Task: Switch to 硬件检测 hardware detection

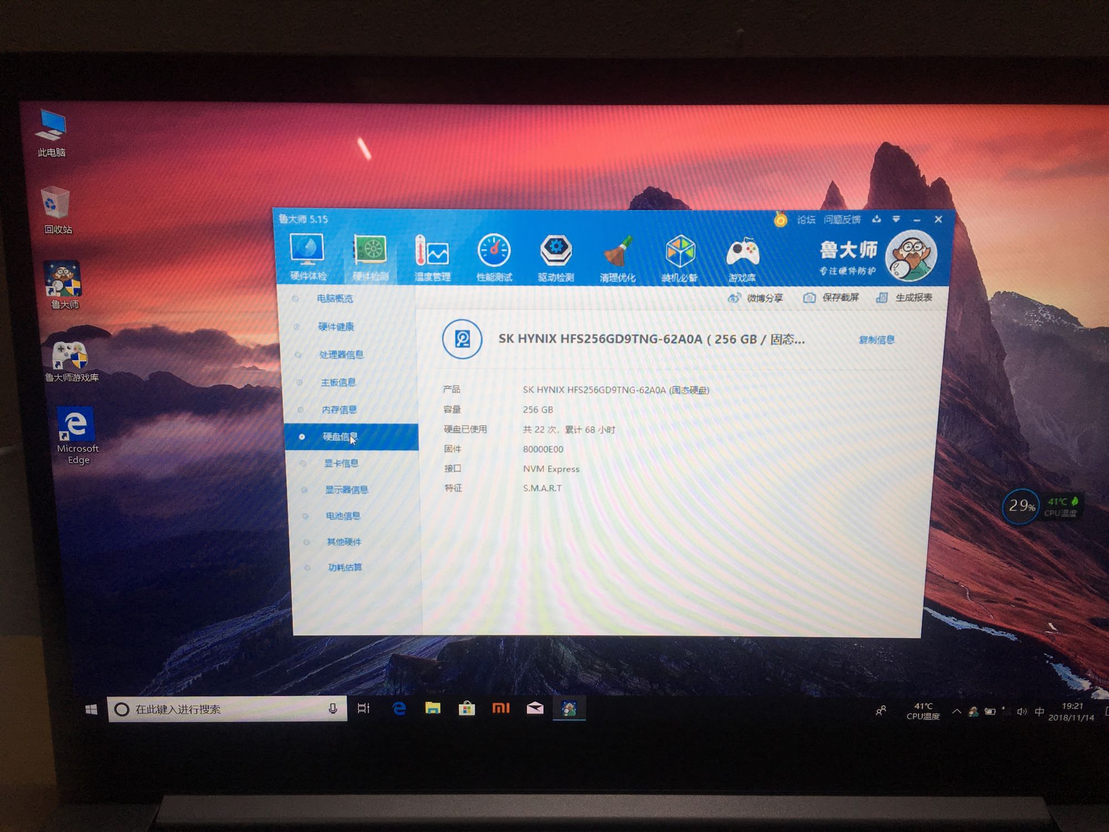Action: (370, 258)
